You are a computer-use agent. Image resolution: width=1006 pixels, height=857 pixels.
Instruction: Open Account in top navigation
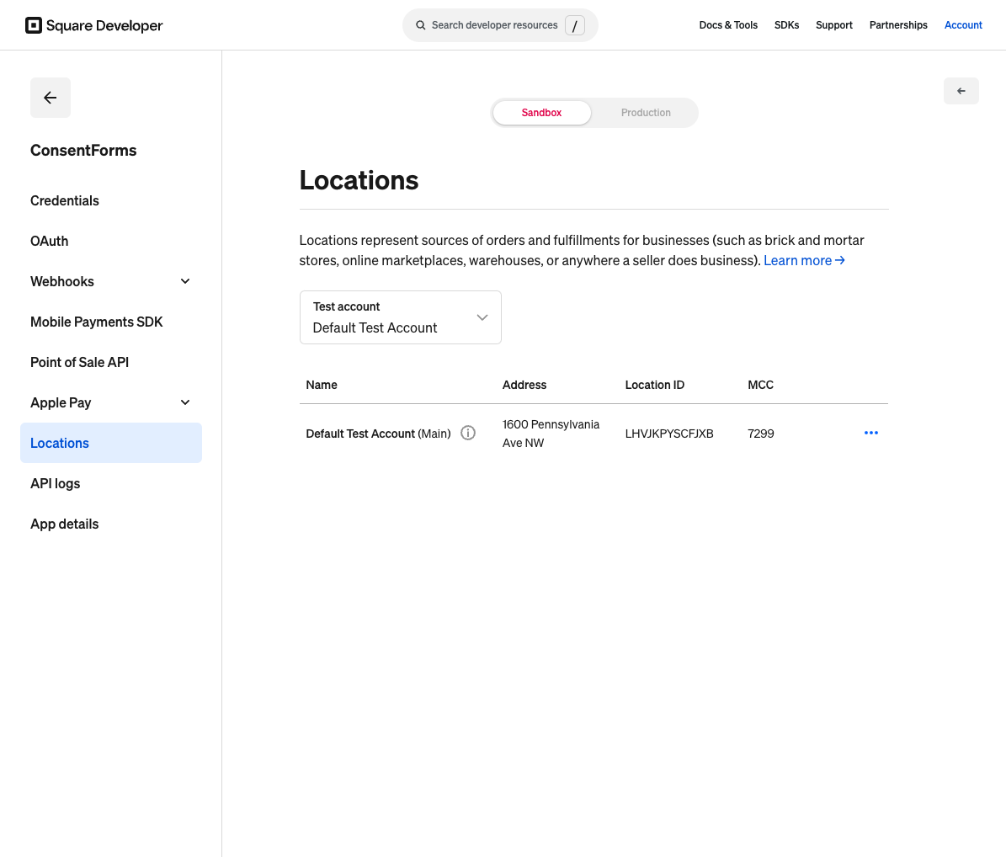(963, 25)
